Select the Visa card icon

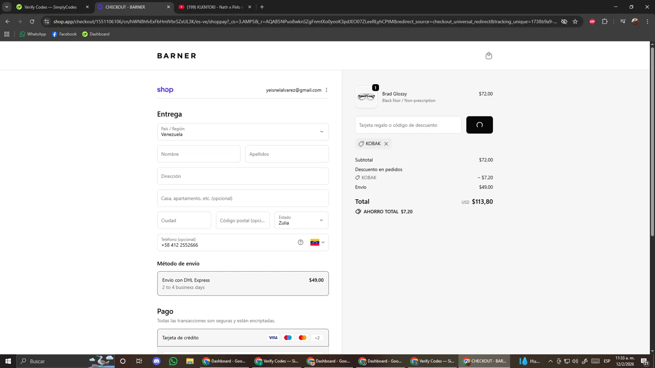pos(273,337)
